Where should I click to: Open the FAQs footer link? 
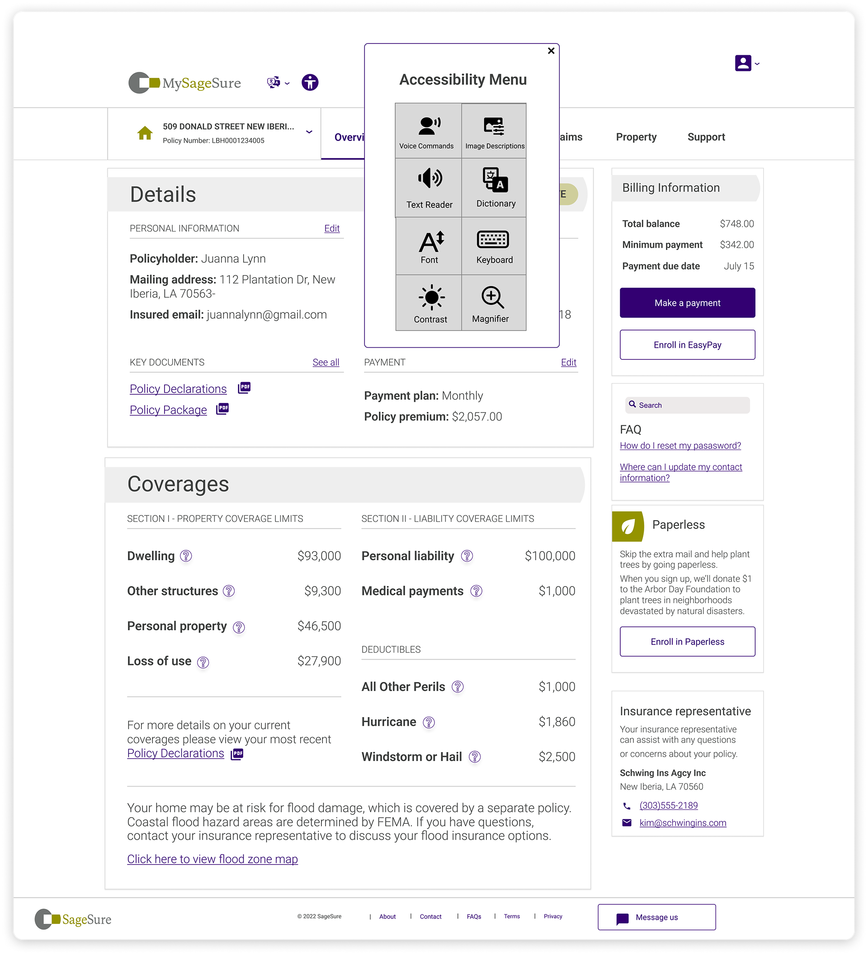click(474, 917)
